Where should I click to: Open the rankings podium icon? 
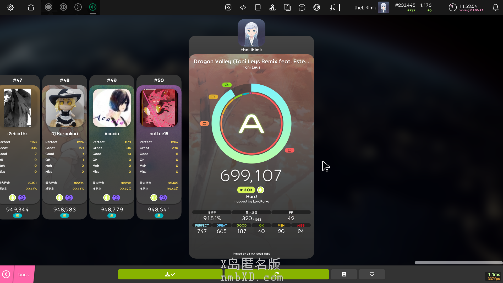[x=272, y=7]
